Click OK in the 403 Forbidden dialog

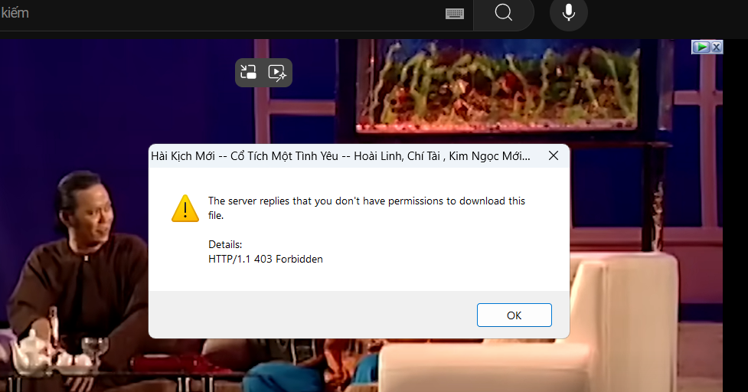[514, 315]
